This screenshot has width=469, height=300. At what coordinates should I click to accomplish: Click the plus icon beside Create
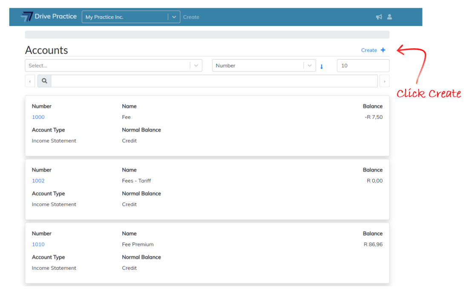click(383, 50)
